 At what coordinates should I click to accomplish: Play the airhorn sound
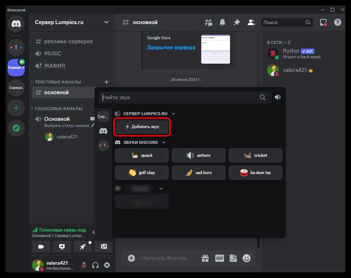pyautogui.click(x=198, y=155)
